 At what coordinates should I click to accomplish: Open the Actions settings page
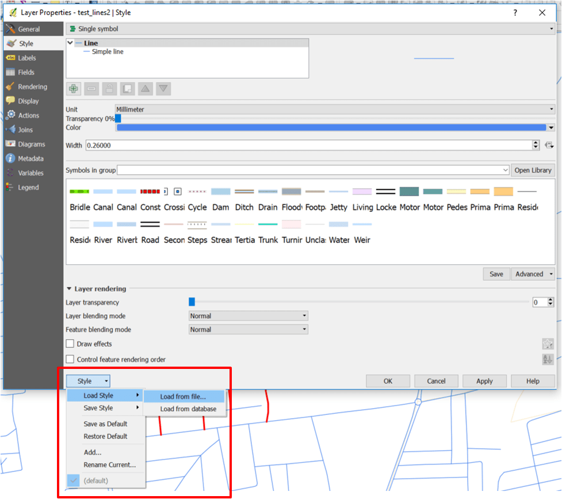(33, 115)
